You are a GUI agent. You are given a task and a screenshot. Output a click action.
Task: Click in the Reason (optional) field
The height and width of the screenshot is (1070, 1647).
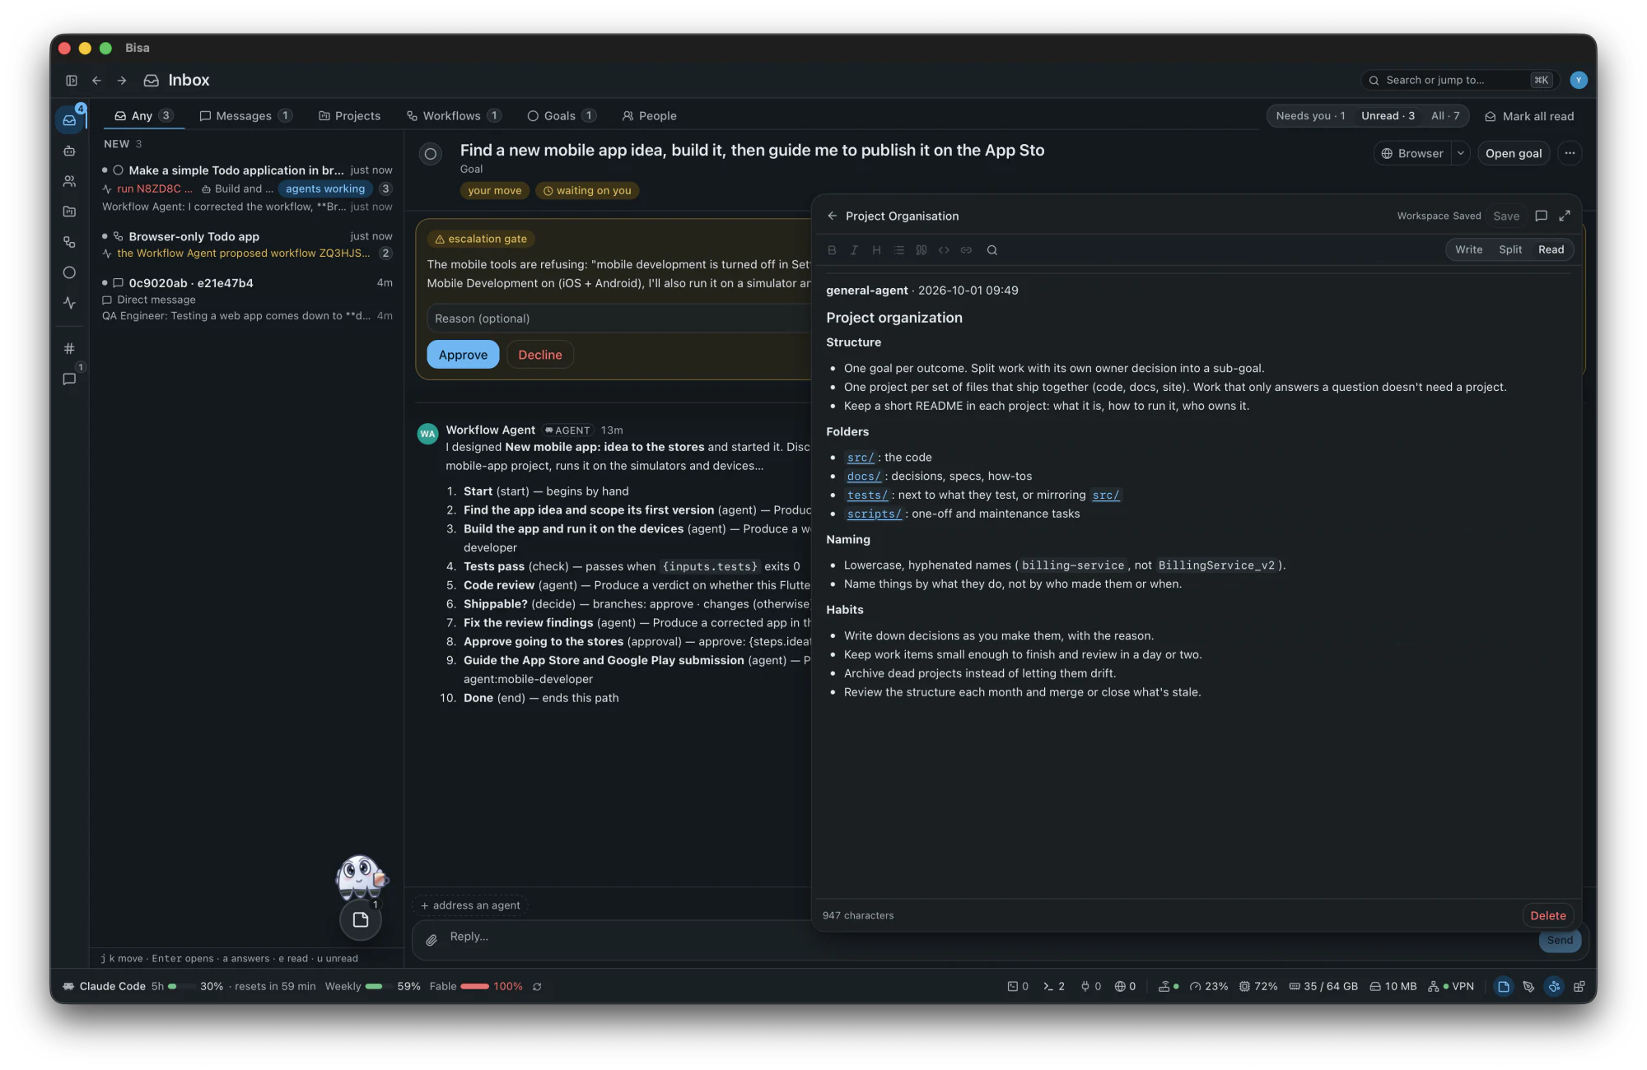click(619, 319)
